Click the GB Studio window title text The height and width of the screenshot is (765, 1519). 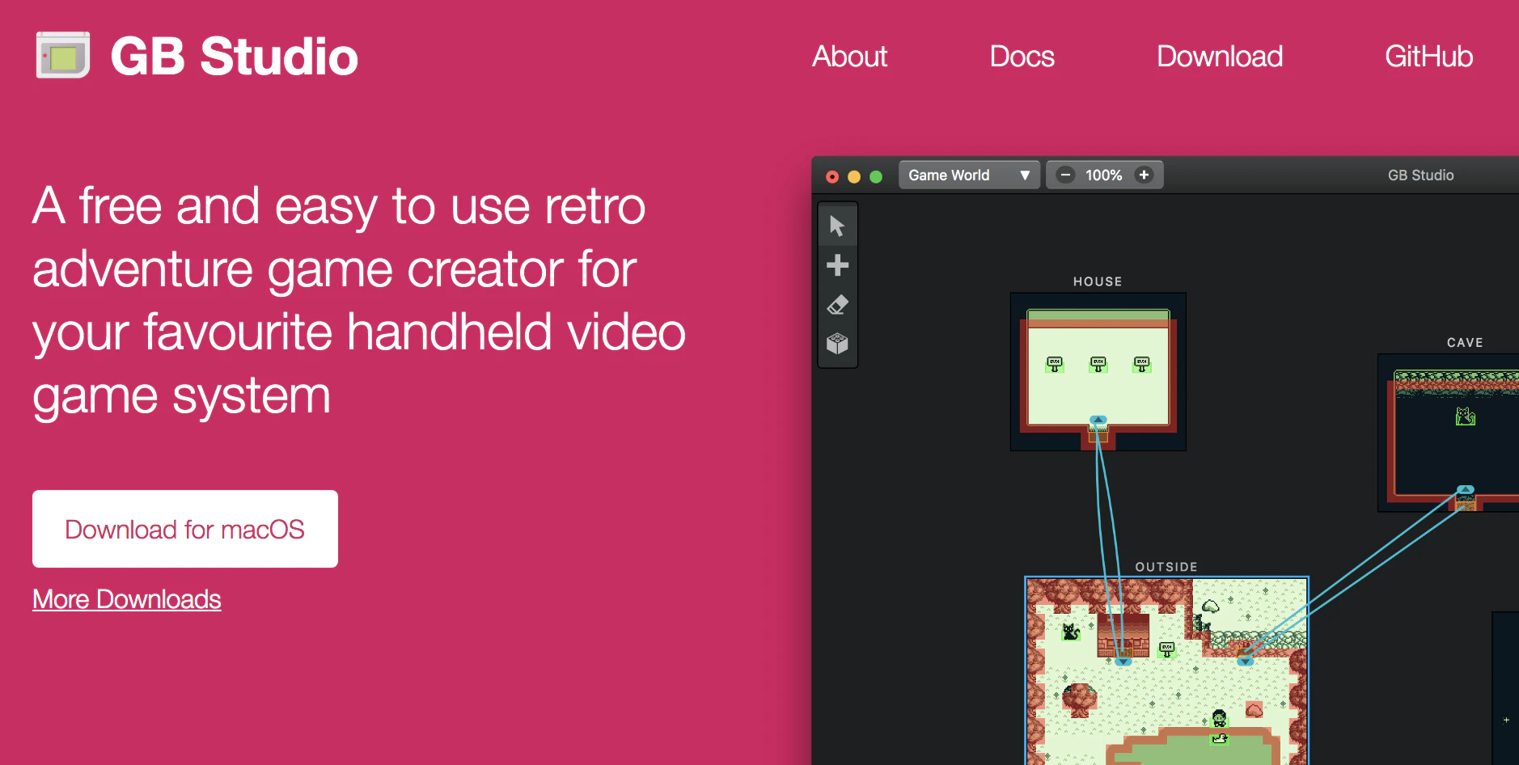(x=1421, y=175)
